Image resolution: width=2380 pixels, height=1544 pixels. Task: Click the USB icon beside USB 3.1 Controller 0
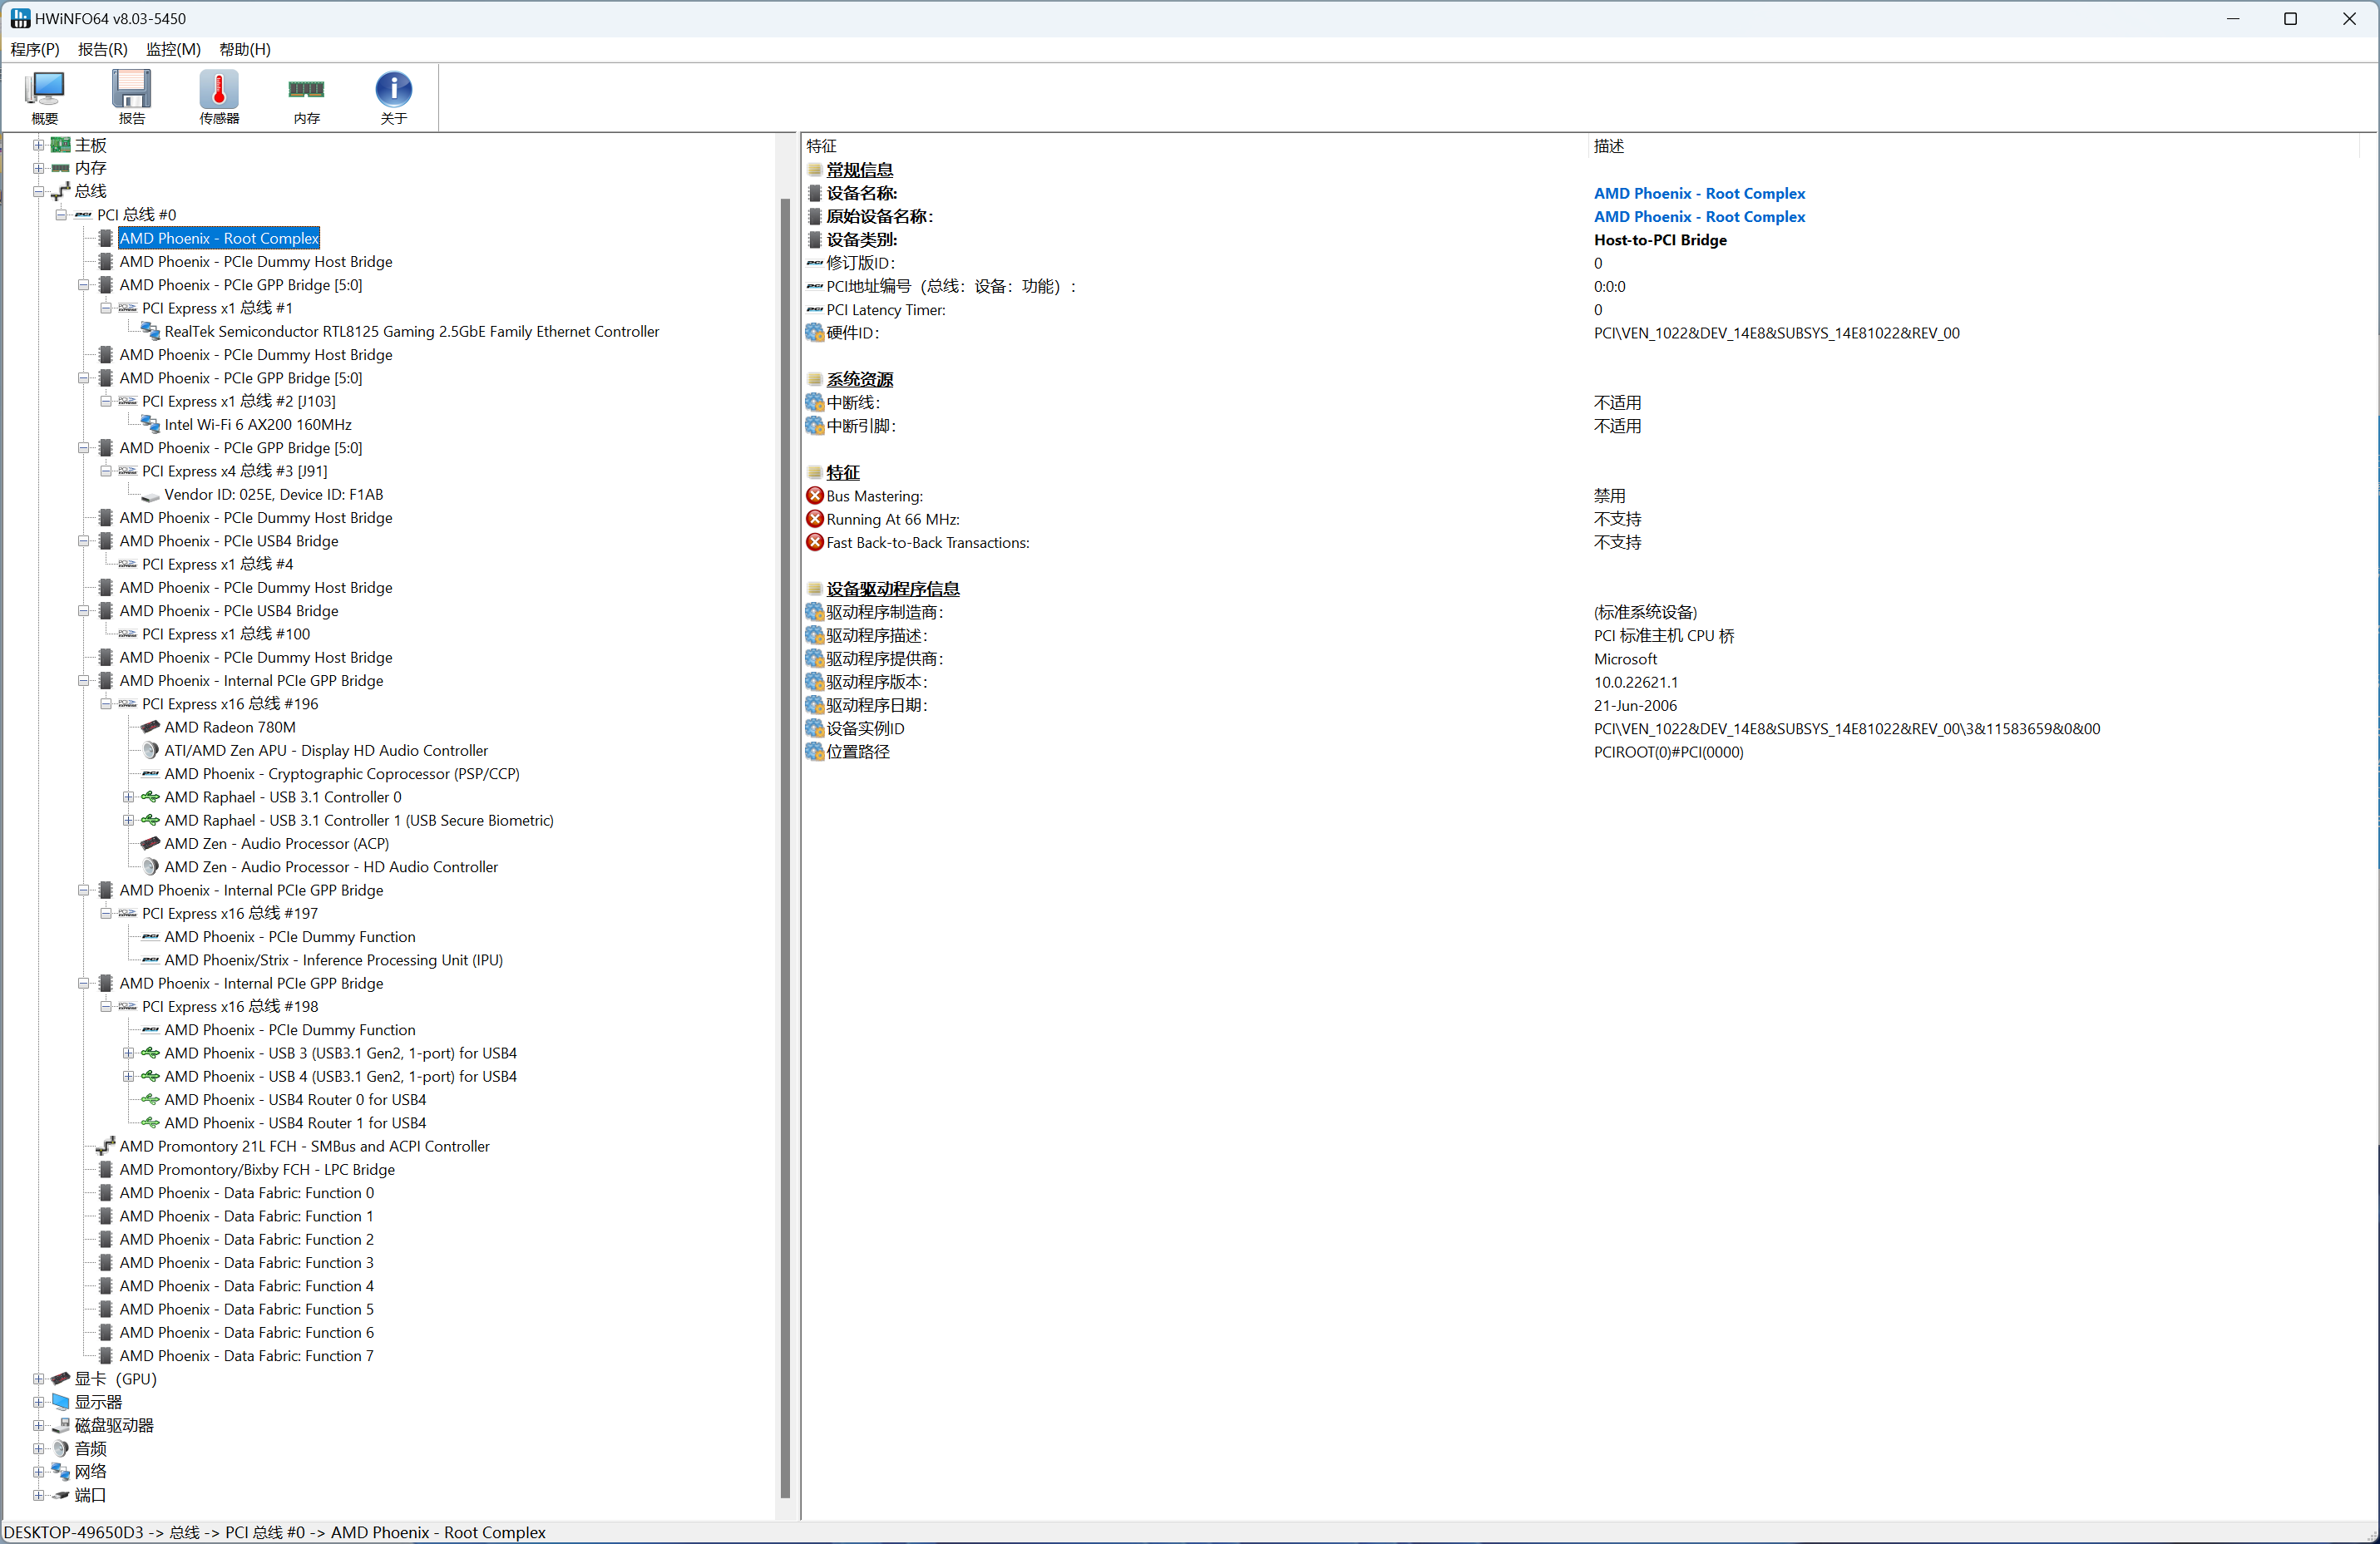pos(151,797)
